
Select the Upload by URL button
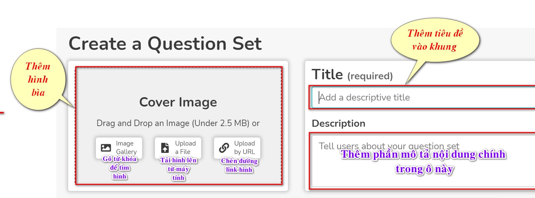[x=237, y=148]
